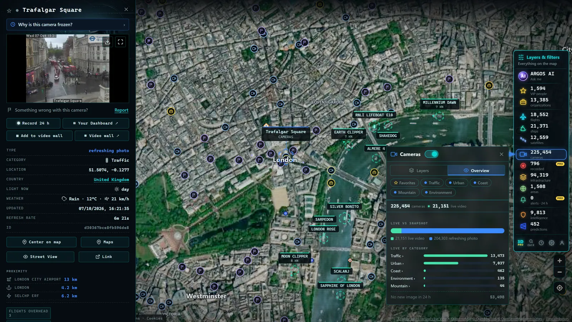Select the intelligence shield layer
This screenshot has height=322, width=572.
523,215
